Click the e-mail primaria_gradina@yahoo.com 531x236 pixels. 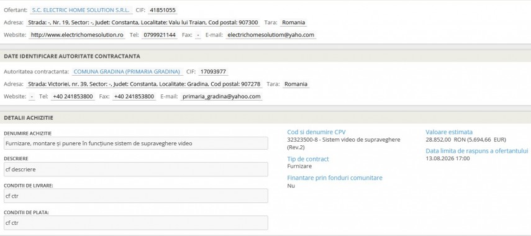222,96
